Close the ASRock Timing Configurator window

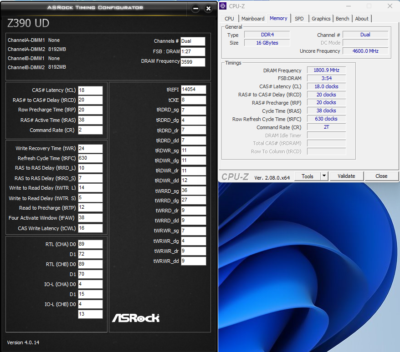click(208, 9)
